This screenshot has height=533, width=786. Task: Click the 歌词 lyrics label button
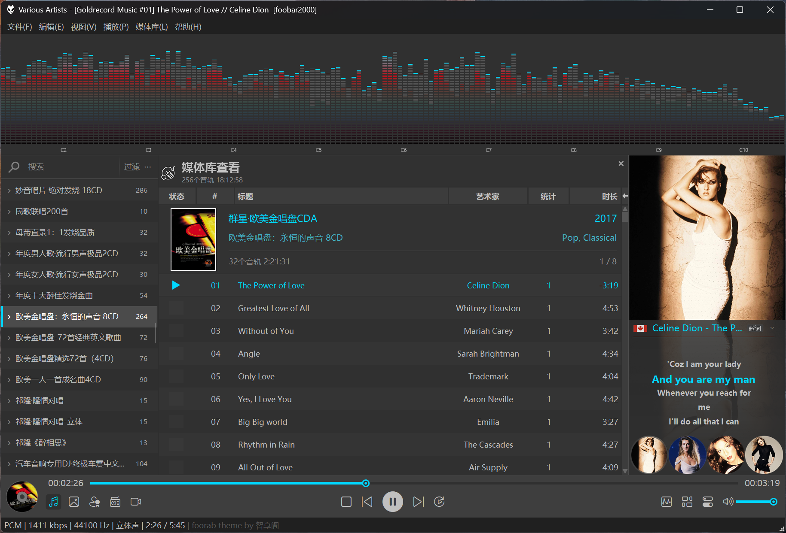point(755,328)
